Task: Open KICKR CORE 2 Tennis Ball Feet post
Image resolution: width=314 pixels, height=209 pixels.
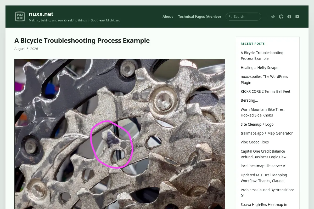Action: [265, 91]
